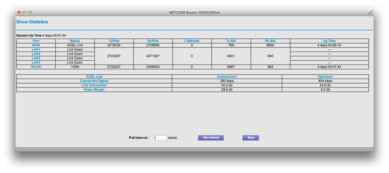Click WLAN up time 4 days 05:47:43
Image resolution: width=389 pixels, height=173 pixels.
point(329,67)
